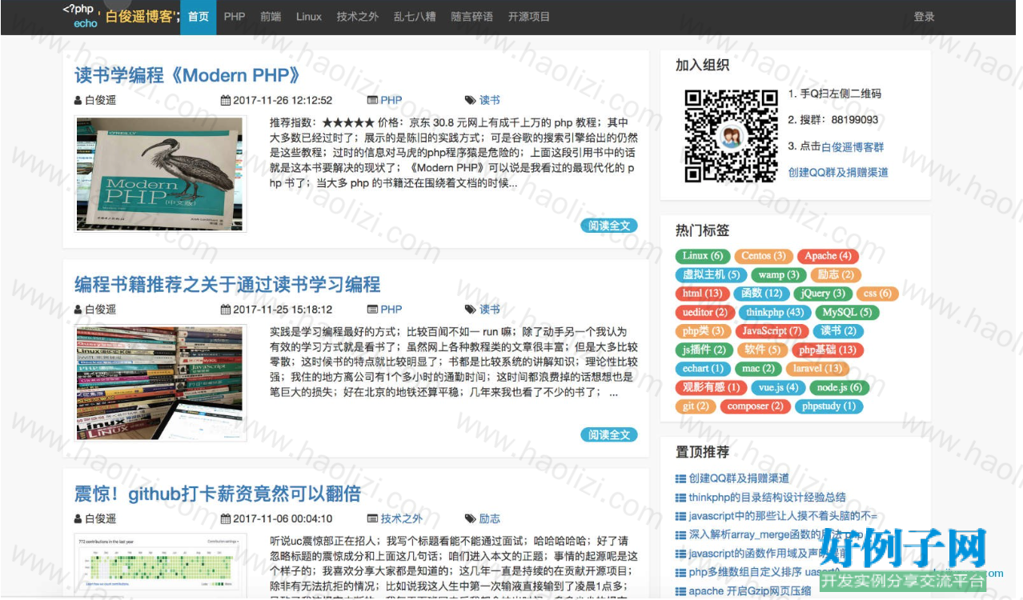The width and height of the screenshot is (1023, 600).
Task: Select the laravel (13) tag
Action: click(x=817, y=369)
